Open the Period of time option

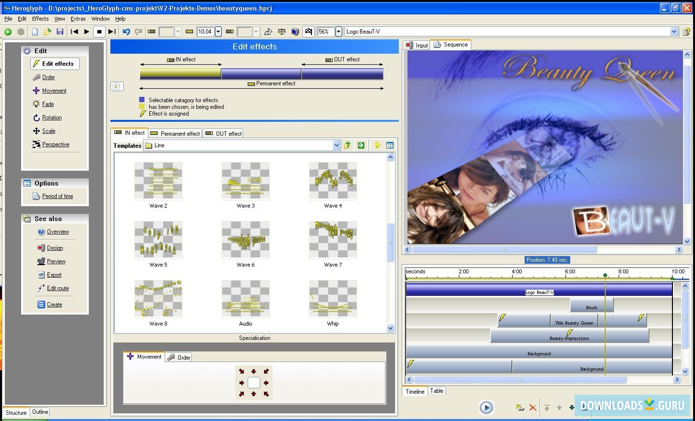(57, 196)
